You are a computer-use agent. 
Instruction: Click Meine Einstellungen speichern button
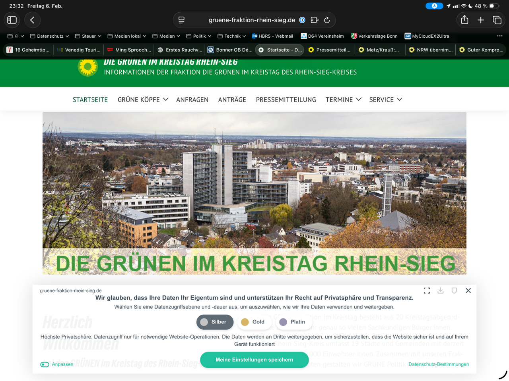pos(254,360)
